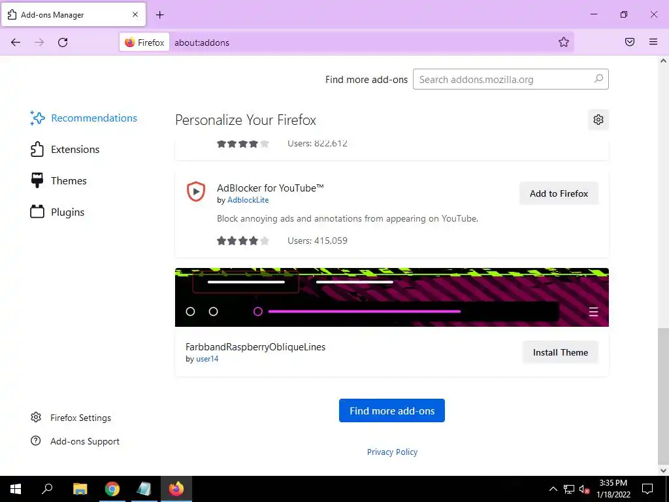Open the Windows Start menu
The width and height of the screenshot is (669, 502).
click(x=16, y=489)
